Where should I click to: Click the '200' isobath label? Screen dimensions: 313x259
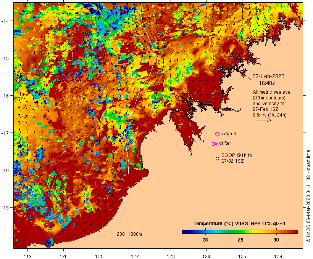click(121, 234)
